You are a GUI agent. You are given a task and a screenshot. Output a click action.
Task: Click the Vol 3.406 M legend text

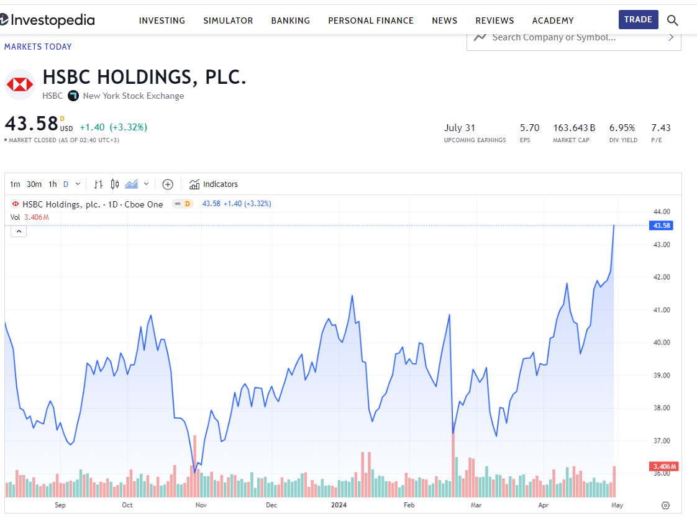29,217
